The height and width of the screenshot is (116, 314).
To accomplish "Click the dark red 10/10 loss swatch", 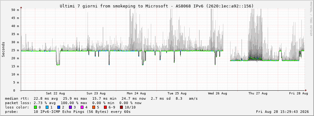I will [121, 107].
